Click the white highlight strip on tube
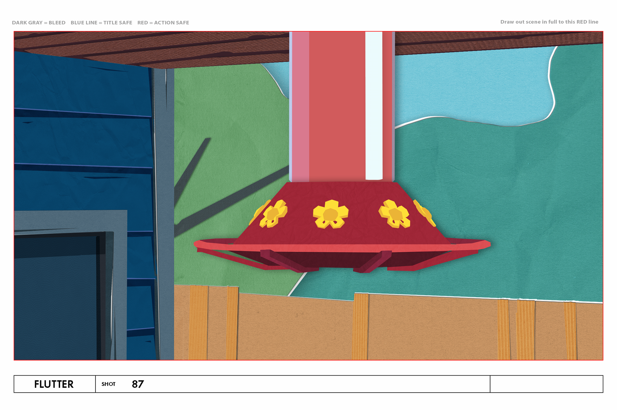Image resolution: width=617 pixels, height=410 pixels. click(374, 106)
